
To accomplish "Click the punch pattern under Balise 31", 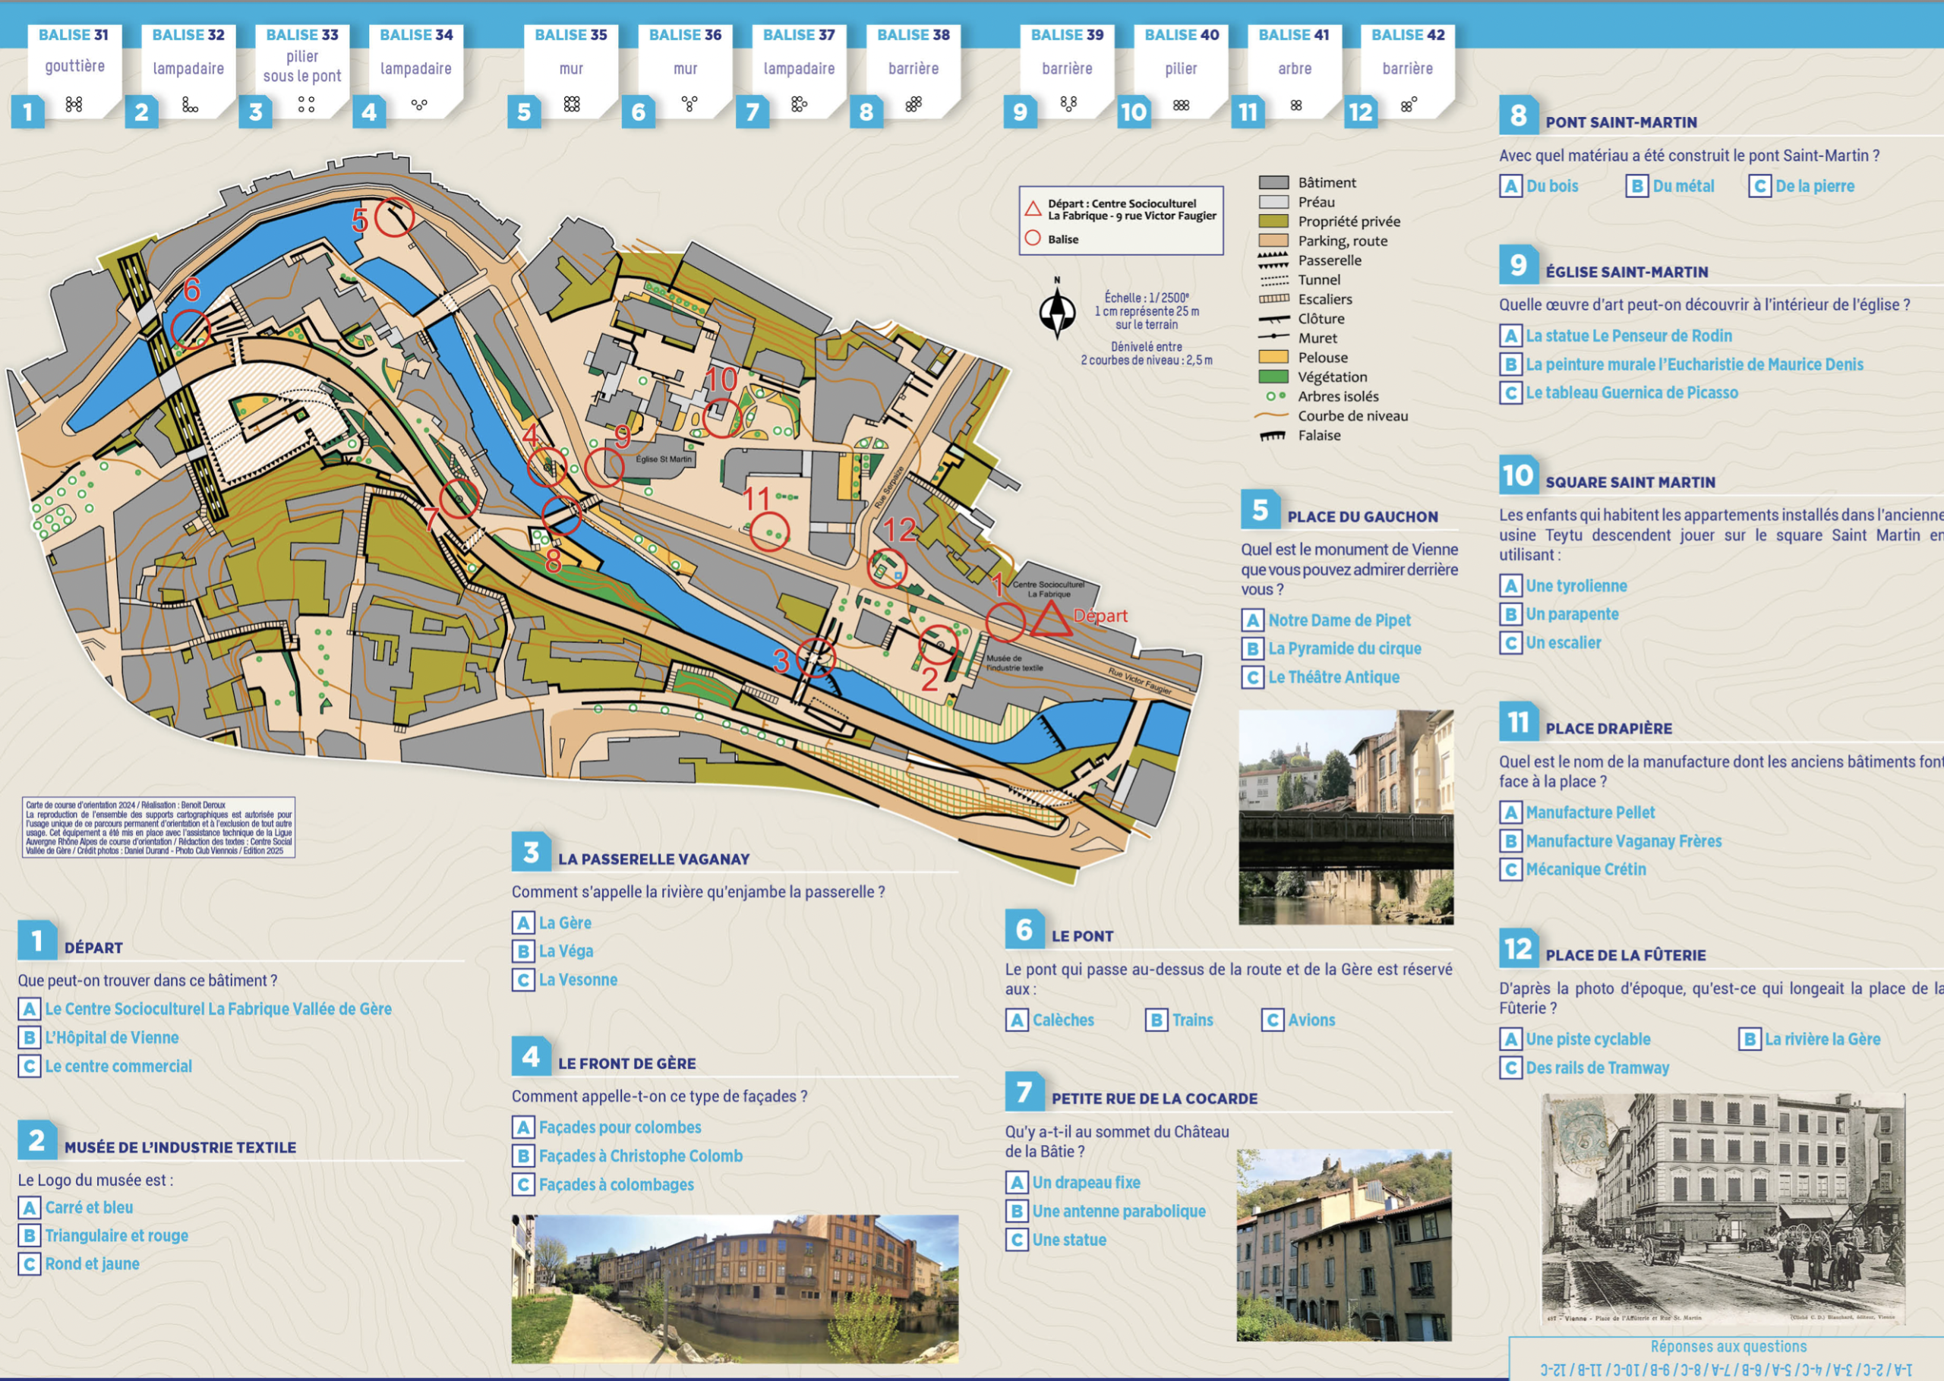I will point(74,105).
